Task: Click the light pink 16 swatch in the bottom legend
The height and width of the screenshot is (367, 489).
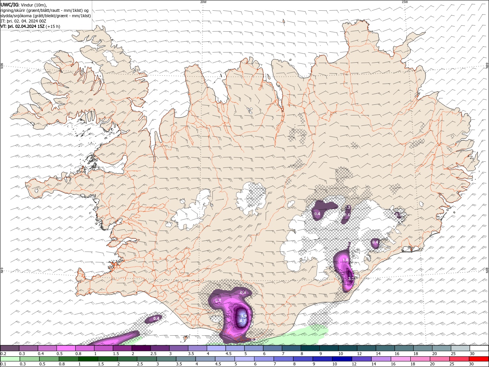Action: tap(400, 359)
